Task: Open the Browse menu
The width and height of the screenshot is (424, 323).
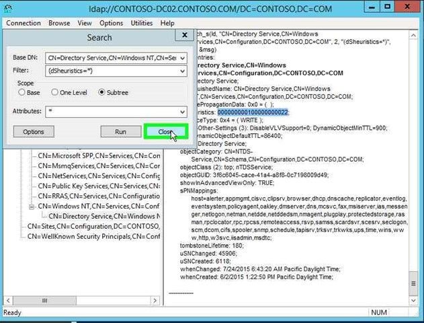Action: pyautogui.click(x=59, y=23)
